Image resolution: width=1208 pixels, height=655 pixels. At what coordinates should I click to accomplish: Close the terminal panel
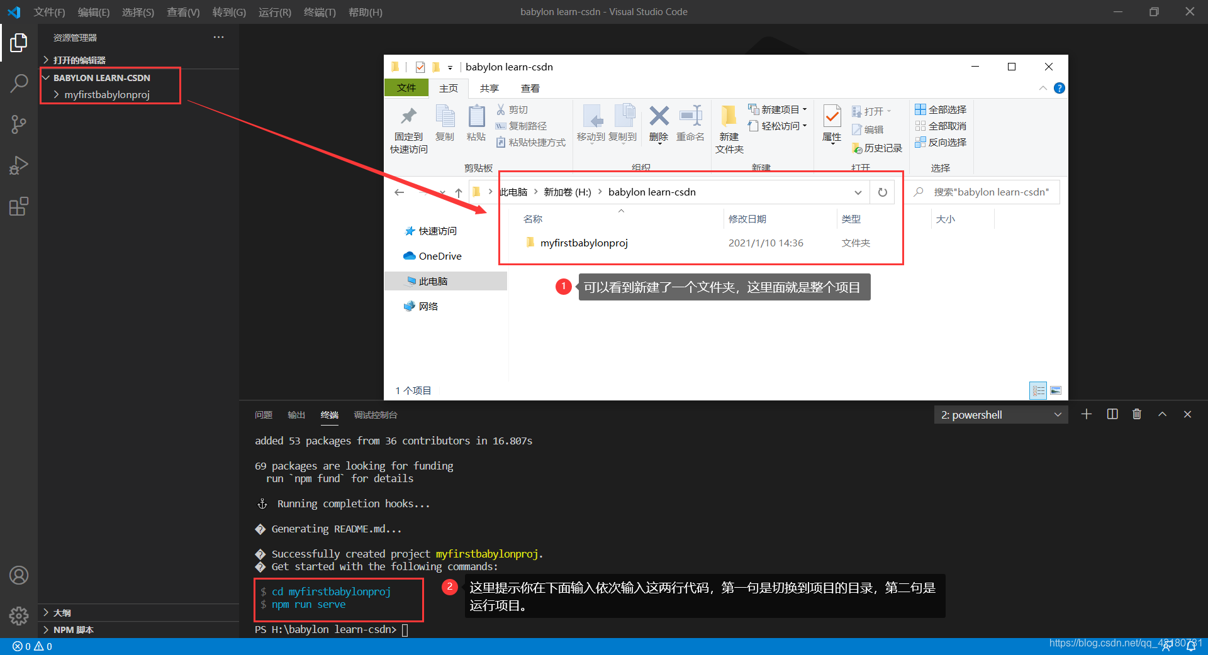(x=1187, y=414)
